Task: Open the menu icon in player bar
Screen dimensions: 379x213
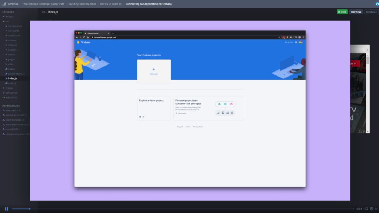Action: pyautogui.click(x=376, y=209)
